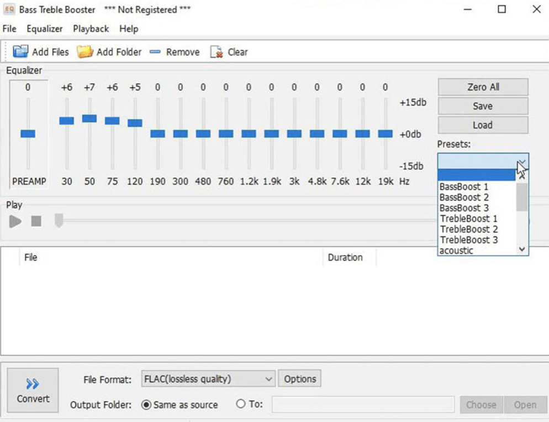549x422 pixels.
Task: Click the Clear label
Action: click(x=237, y=52)
